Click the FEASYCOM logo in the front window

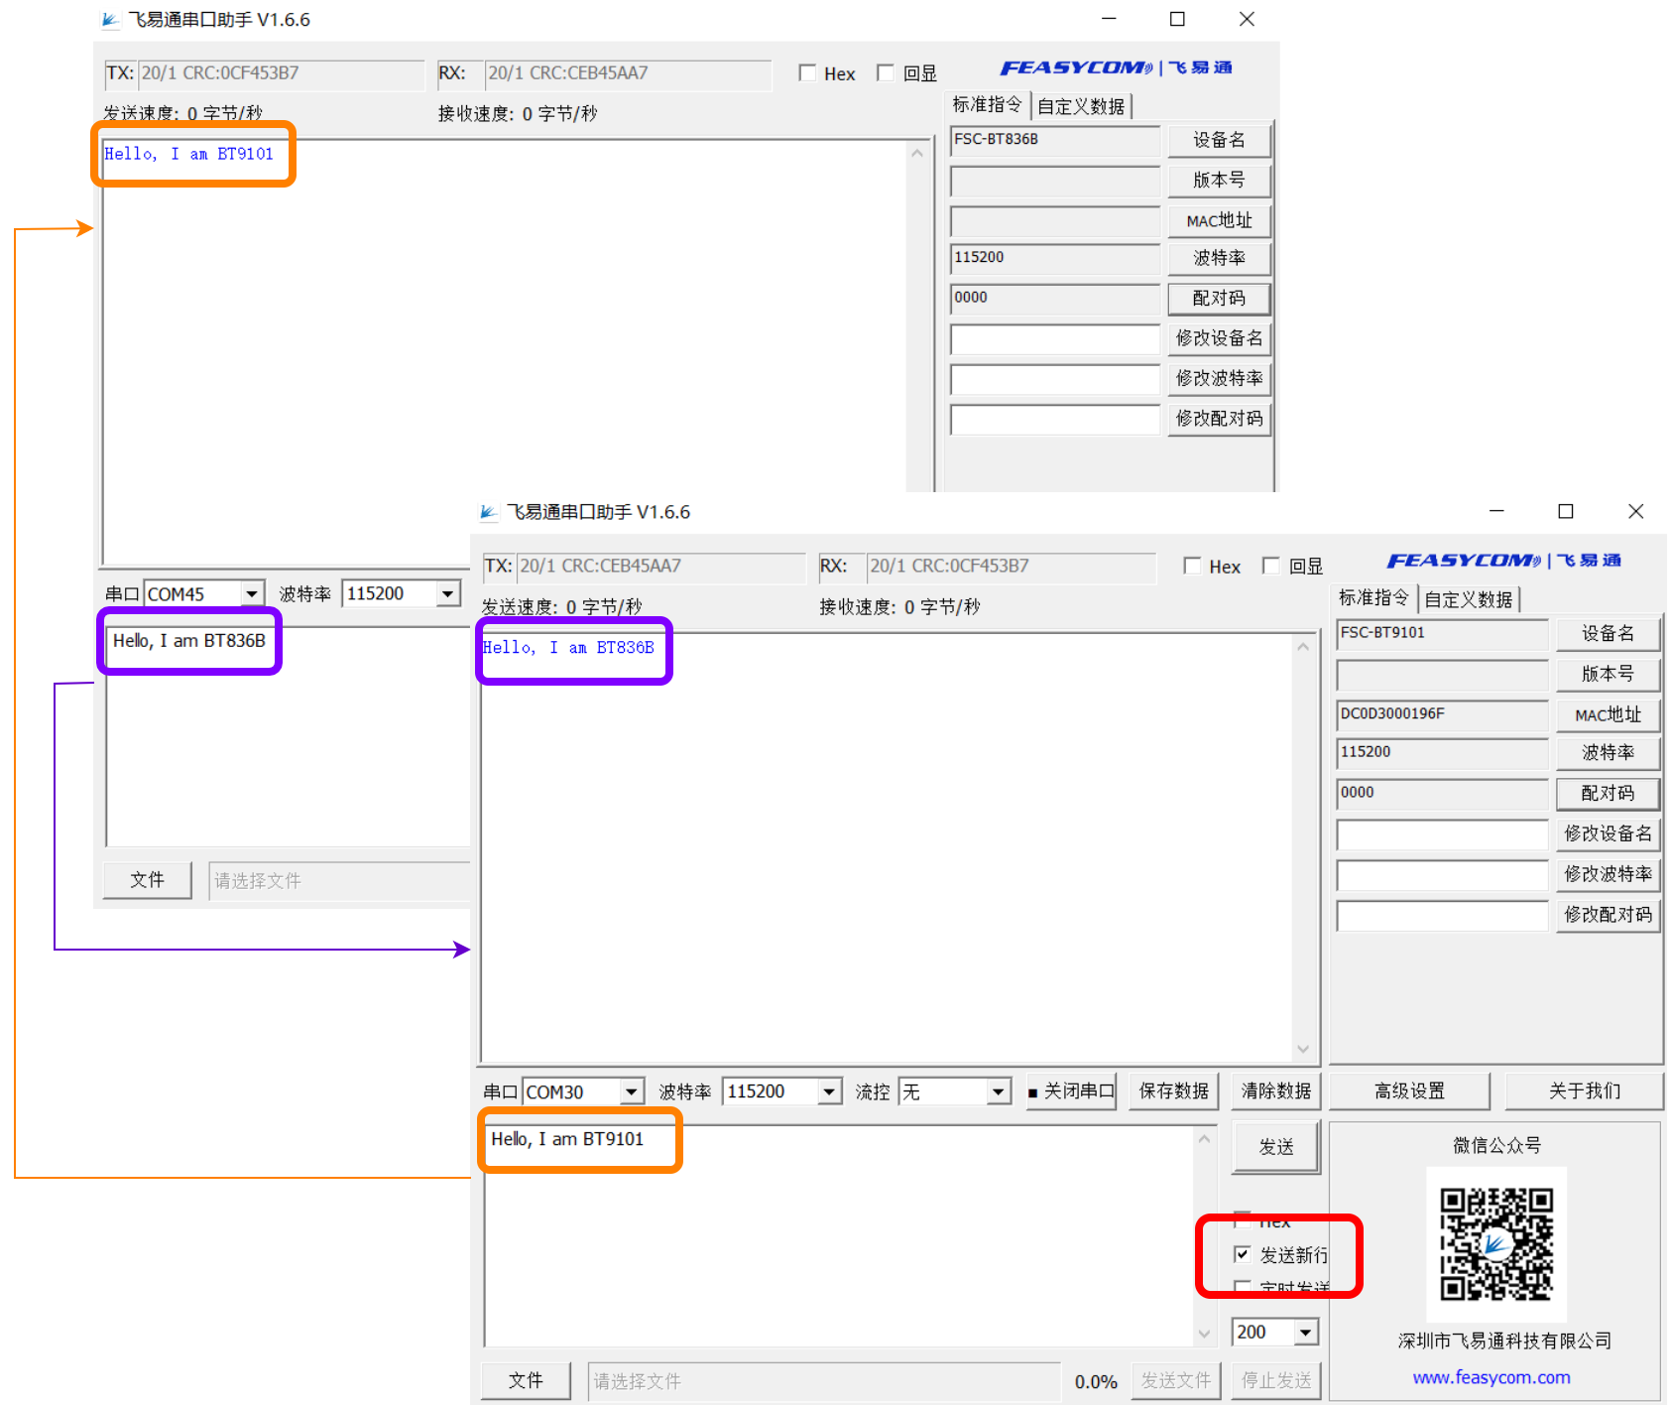point(1503,561)
